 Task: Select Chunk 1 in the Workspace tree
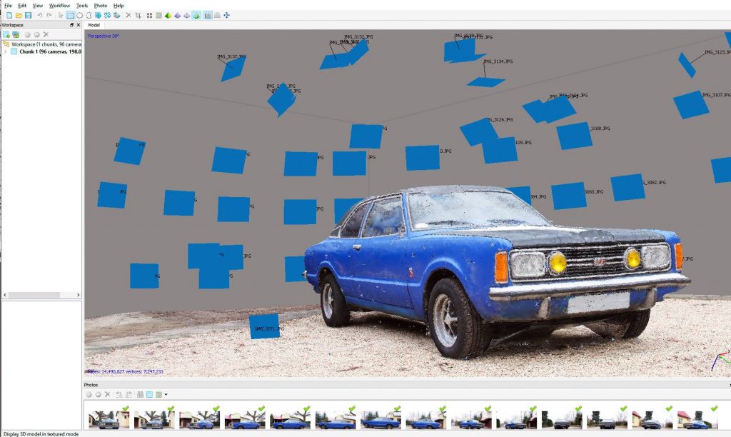click(x=43, y=51)
